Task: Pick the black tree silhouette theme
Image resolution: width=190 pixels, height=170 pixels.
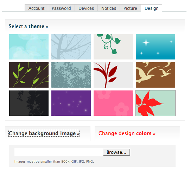Action: tap(29, 103)
